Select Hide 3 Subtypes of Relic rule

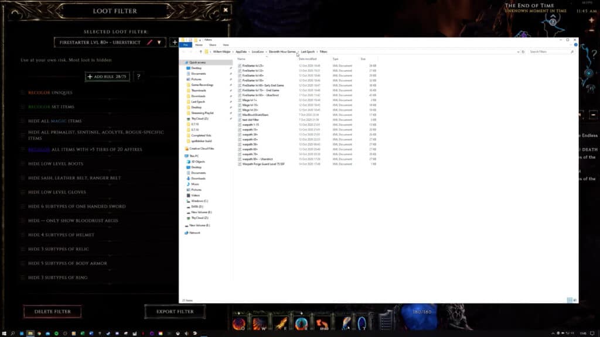[x=58, y=249]
